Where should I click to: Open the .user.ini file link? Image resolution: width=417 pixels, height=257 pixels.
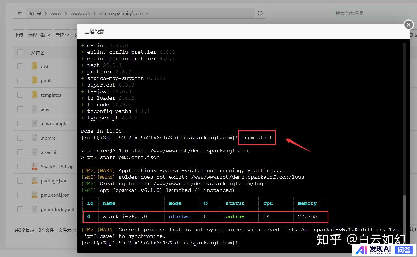[49, 152]
